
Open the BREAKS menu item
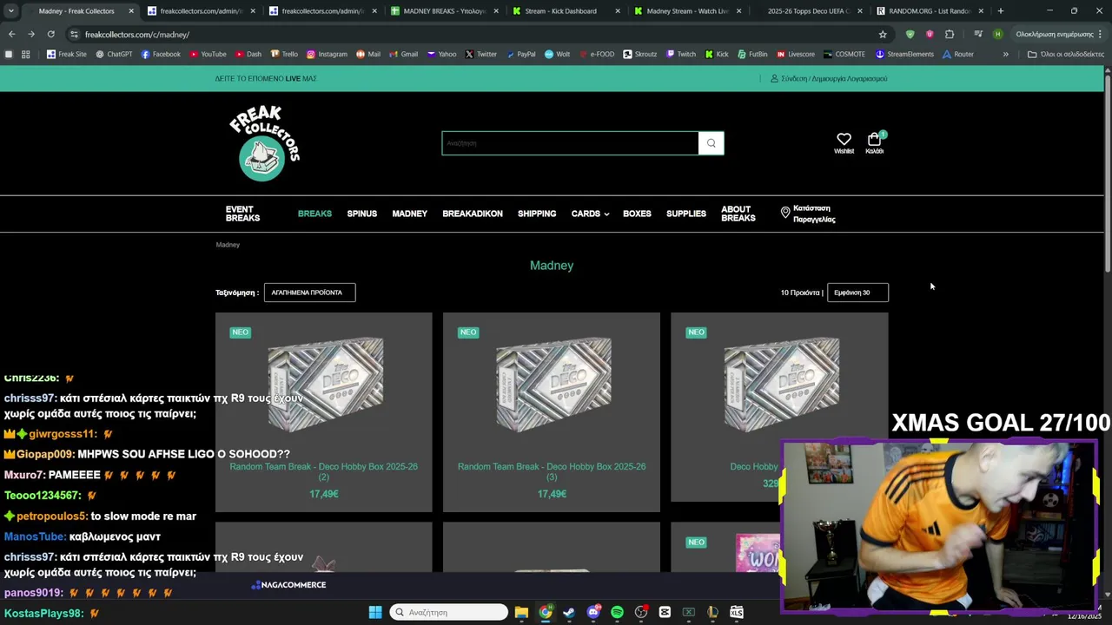pos(314,214)
